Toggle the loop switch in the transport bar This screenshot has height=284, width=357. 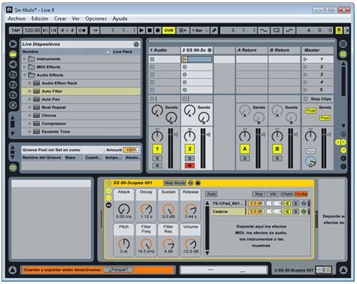click(276, 30)
